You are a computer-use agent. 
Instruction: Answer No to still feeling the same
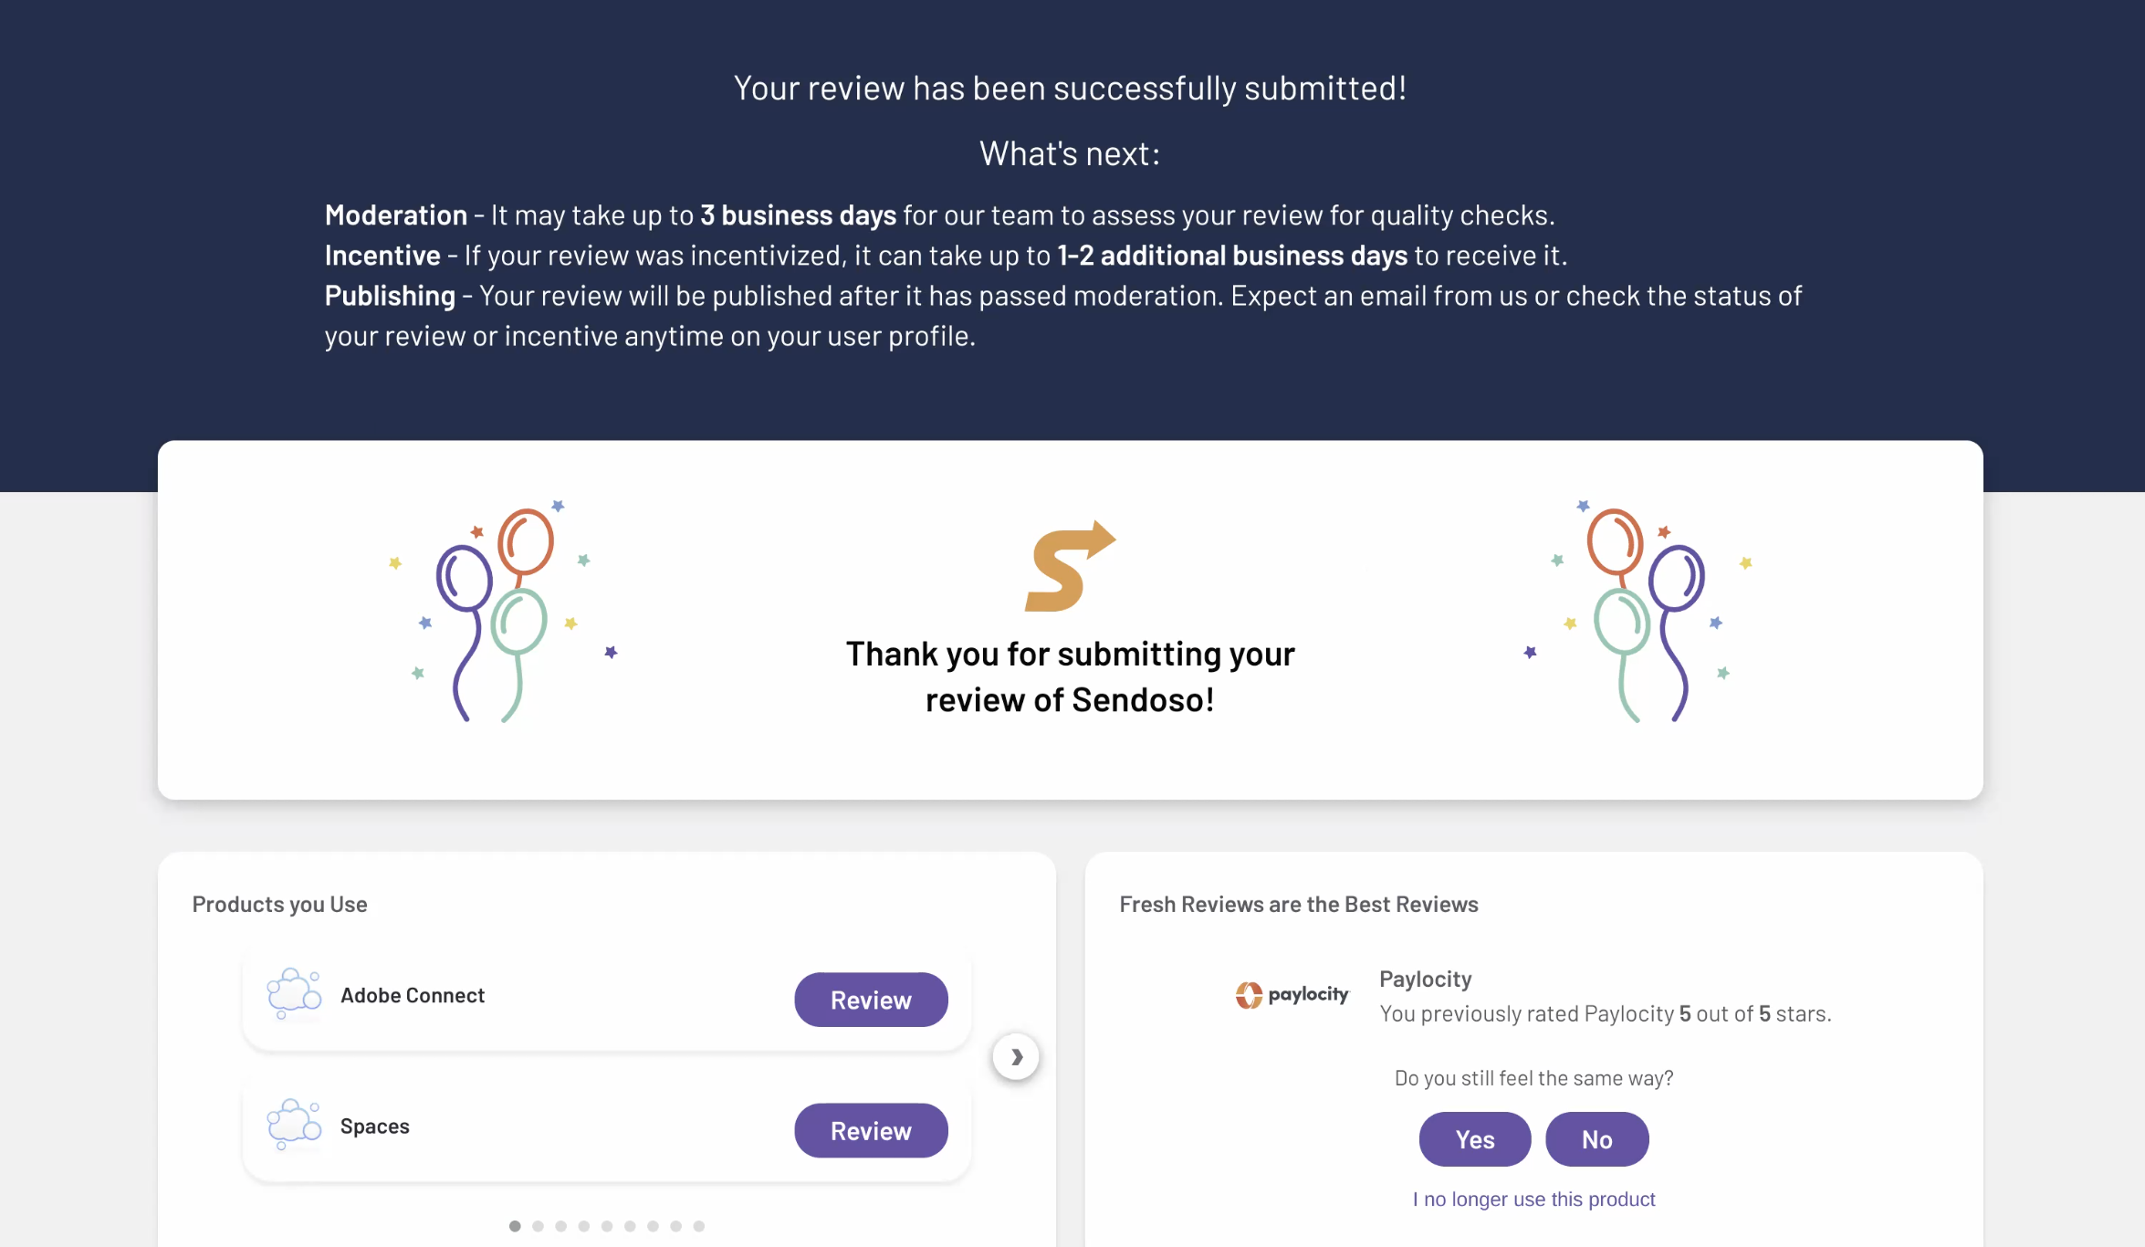click(1596, 1139)
